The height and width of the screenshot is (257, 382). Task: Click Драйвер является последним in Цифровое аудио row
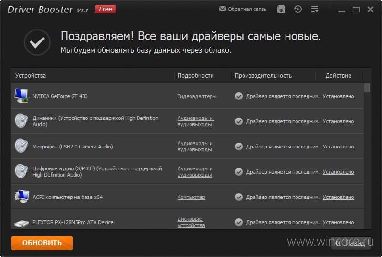point(283,172)
